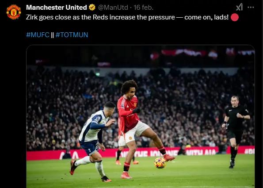Follow the #TOTMUN hashtag

(x=72, y=35)
